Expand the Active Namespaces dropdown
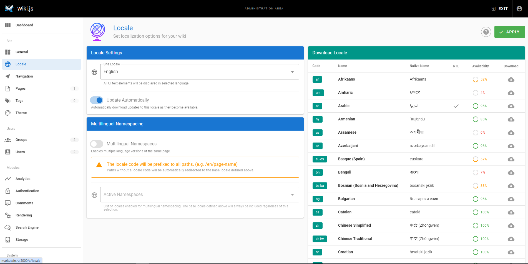This screenshot has width=528, height=264. [x=200, y=195]
